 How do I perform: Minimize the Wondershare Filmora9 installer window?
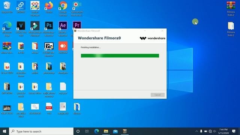pyautogui.click(x=145, y=31)
